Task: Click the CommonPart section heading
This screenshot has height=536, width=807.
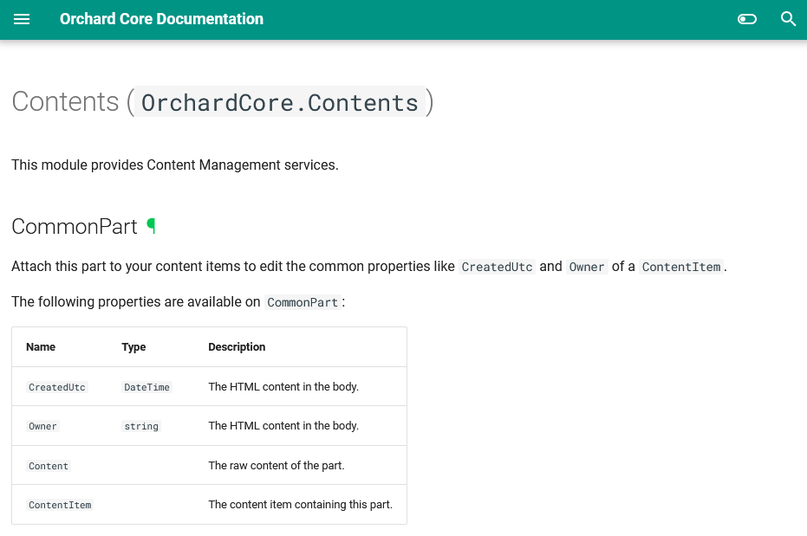Action: (75, 227)
